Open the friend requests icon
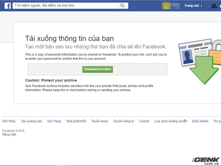221x166 pixels. 214,6
